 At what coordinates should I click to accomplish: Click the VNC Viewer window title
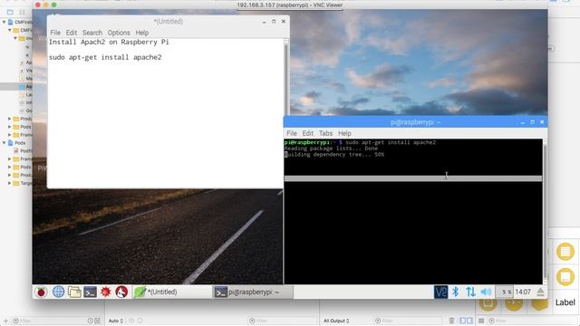click(x=290, y=5)
